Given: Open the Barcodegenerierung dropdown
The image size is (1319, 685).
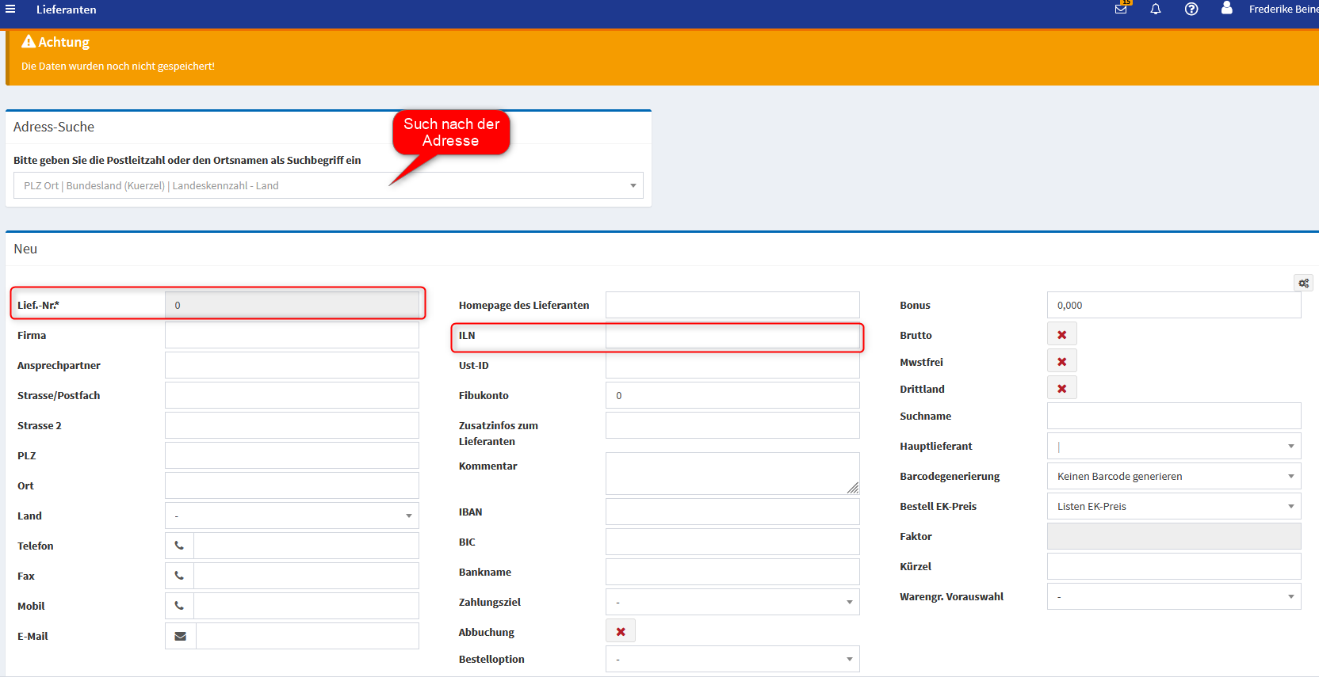Looking at the screenshot, I should click(1173, 476).
